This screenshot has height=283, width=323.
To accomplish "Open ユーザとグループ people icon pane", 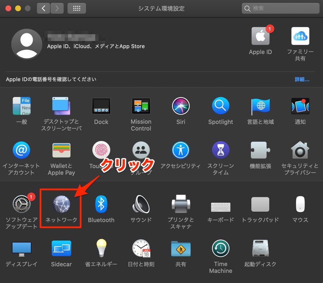I will 141,150.
